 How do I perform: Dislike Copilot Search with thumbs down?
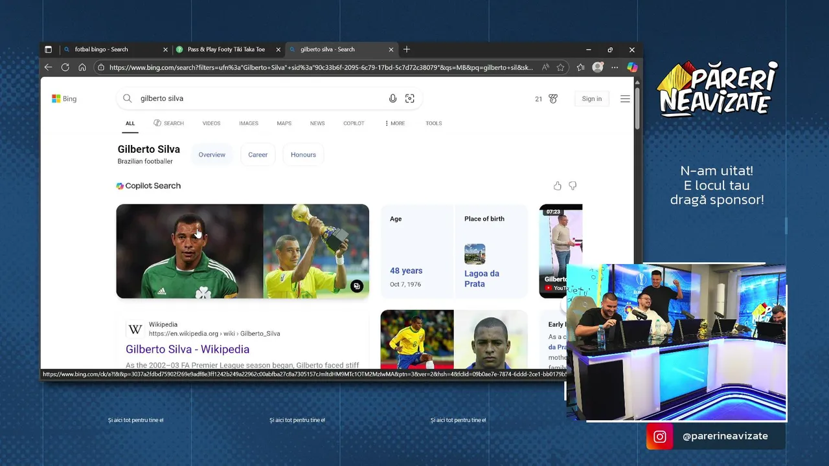(573, 186)
